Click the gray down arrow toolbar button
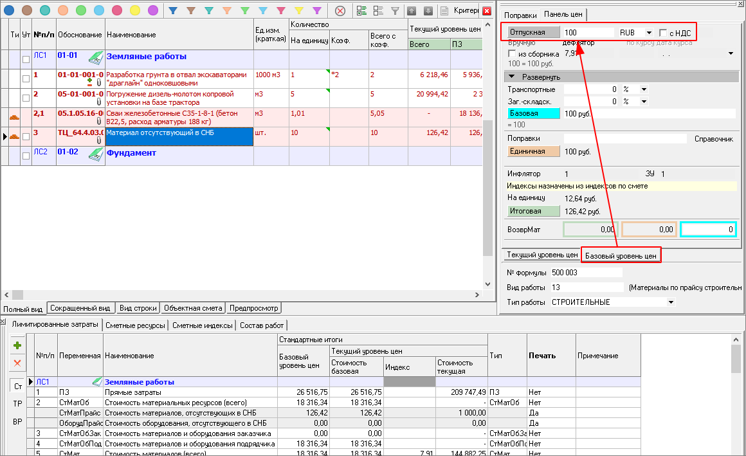Screen dimensions: 746x456 pos(428,11)
